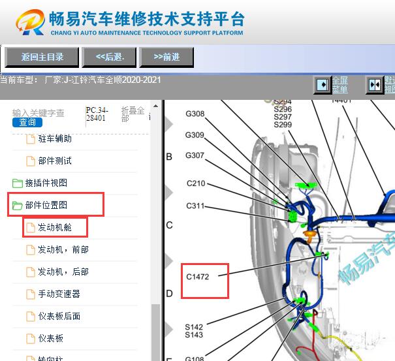Click the 手动变速器 page icon

tap(31, 294)
